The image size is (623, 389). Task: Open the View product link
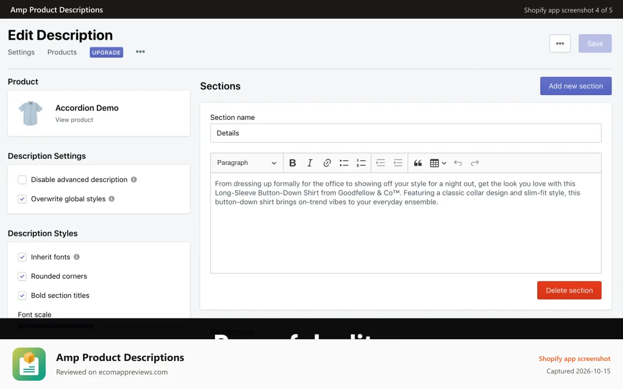tap(74, 120)
